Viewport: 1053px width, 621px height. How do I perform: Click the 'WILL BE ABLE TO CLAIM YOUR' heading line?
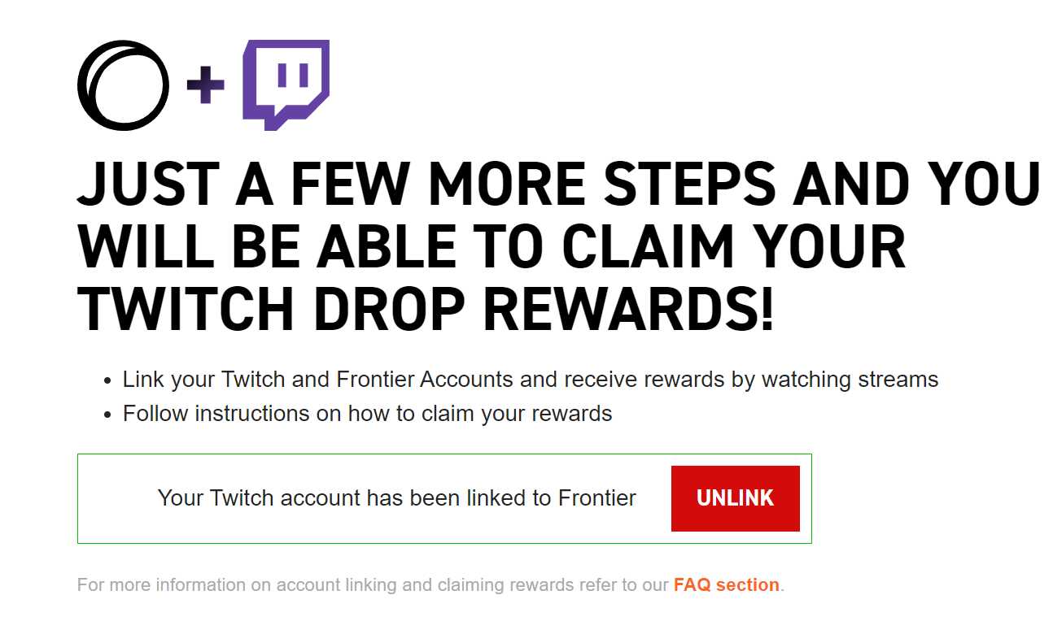tap(492, 248)
